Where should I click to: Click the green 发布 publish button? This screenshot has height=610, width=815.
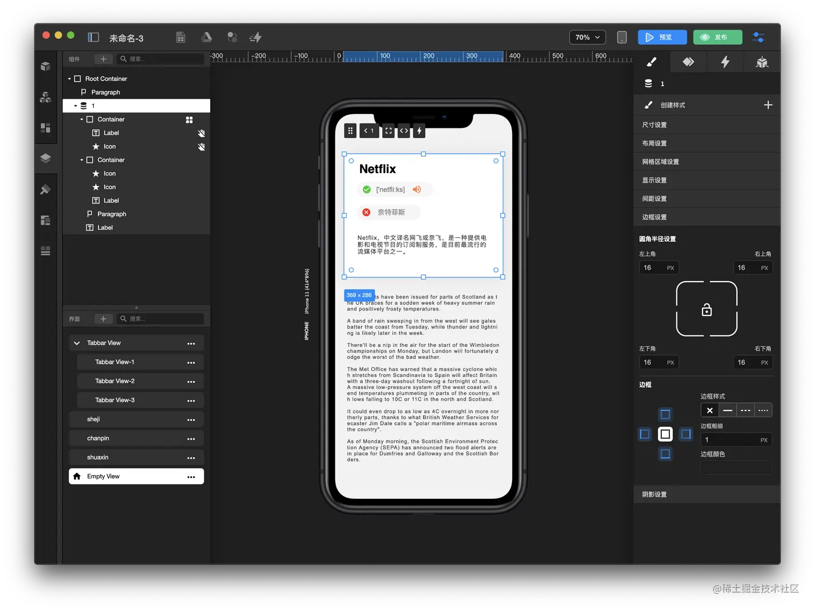717,37
